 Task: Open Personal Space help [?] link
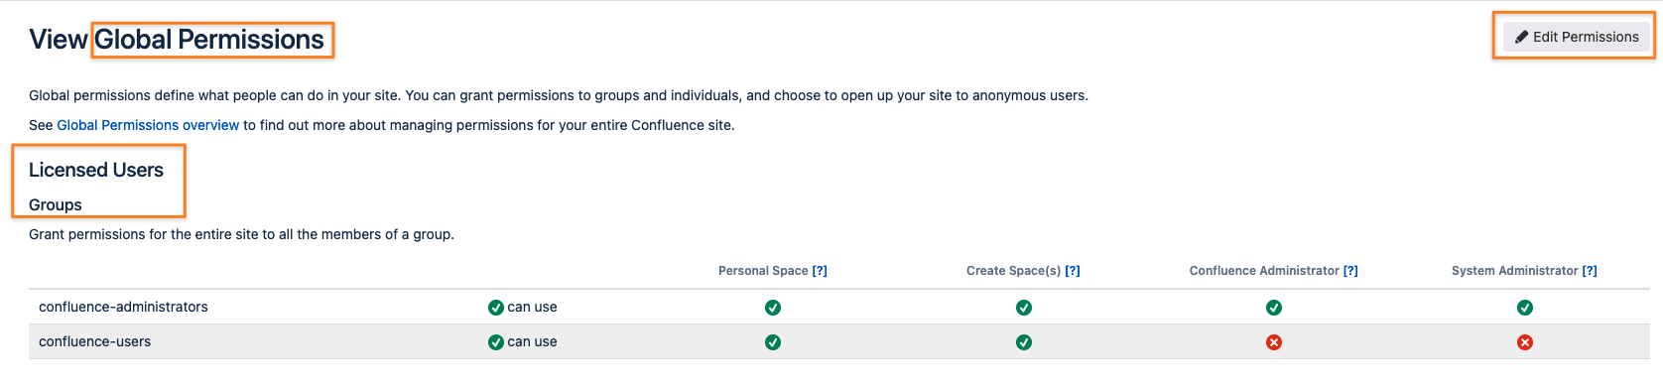(x=820, y=271)
